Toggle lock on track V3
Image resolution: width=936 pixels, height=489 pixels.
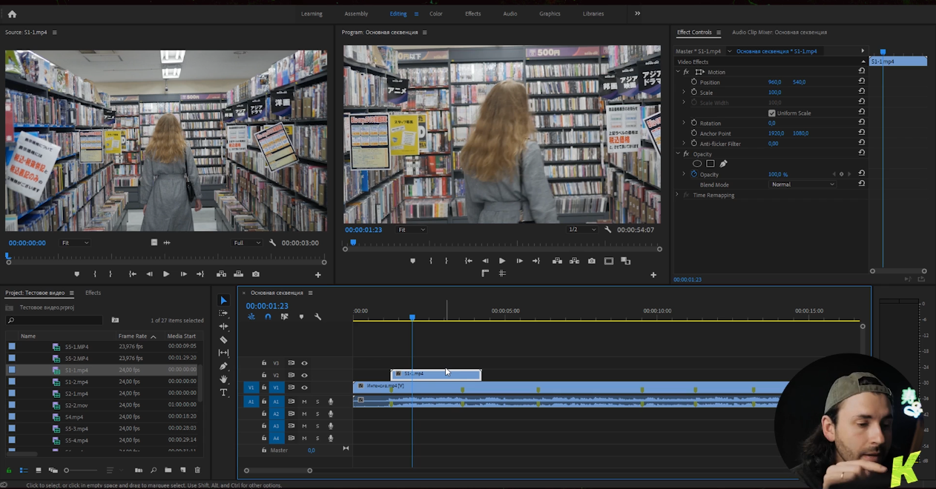264,363
